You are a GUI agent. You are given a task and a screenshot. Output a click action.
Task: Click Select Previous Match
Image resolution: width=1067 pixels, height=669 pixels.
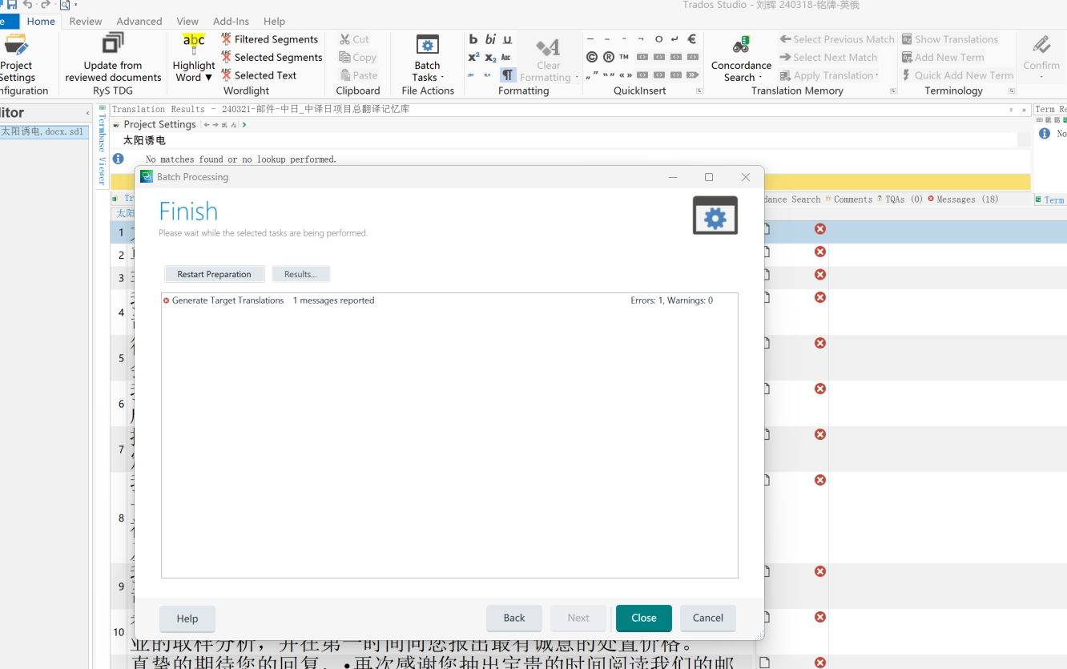point(837,39)
